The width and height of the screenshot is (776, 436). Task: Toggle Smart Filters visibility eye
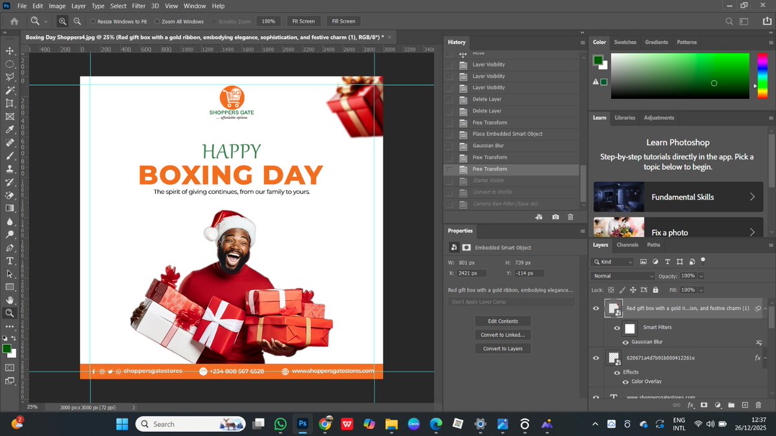tap(617, 327)
